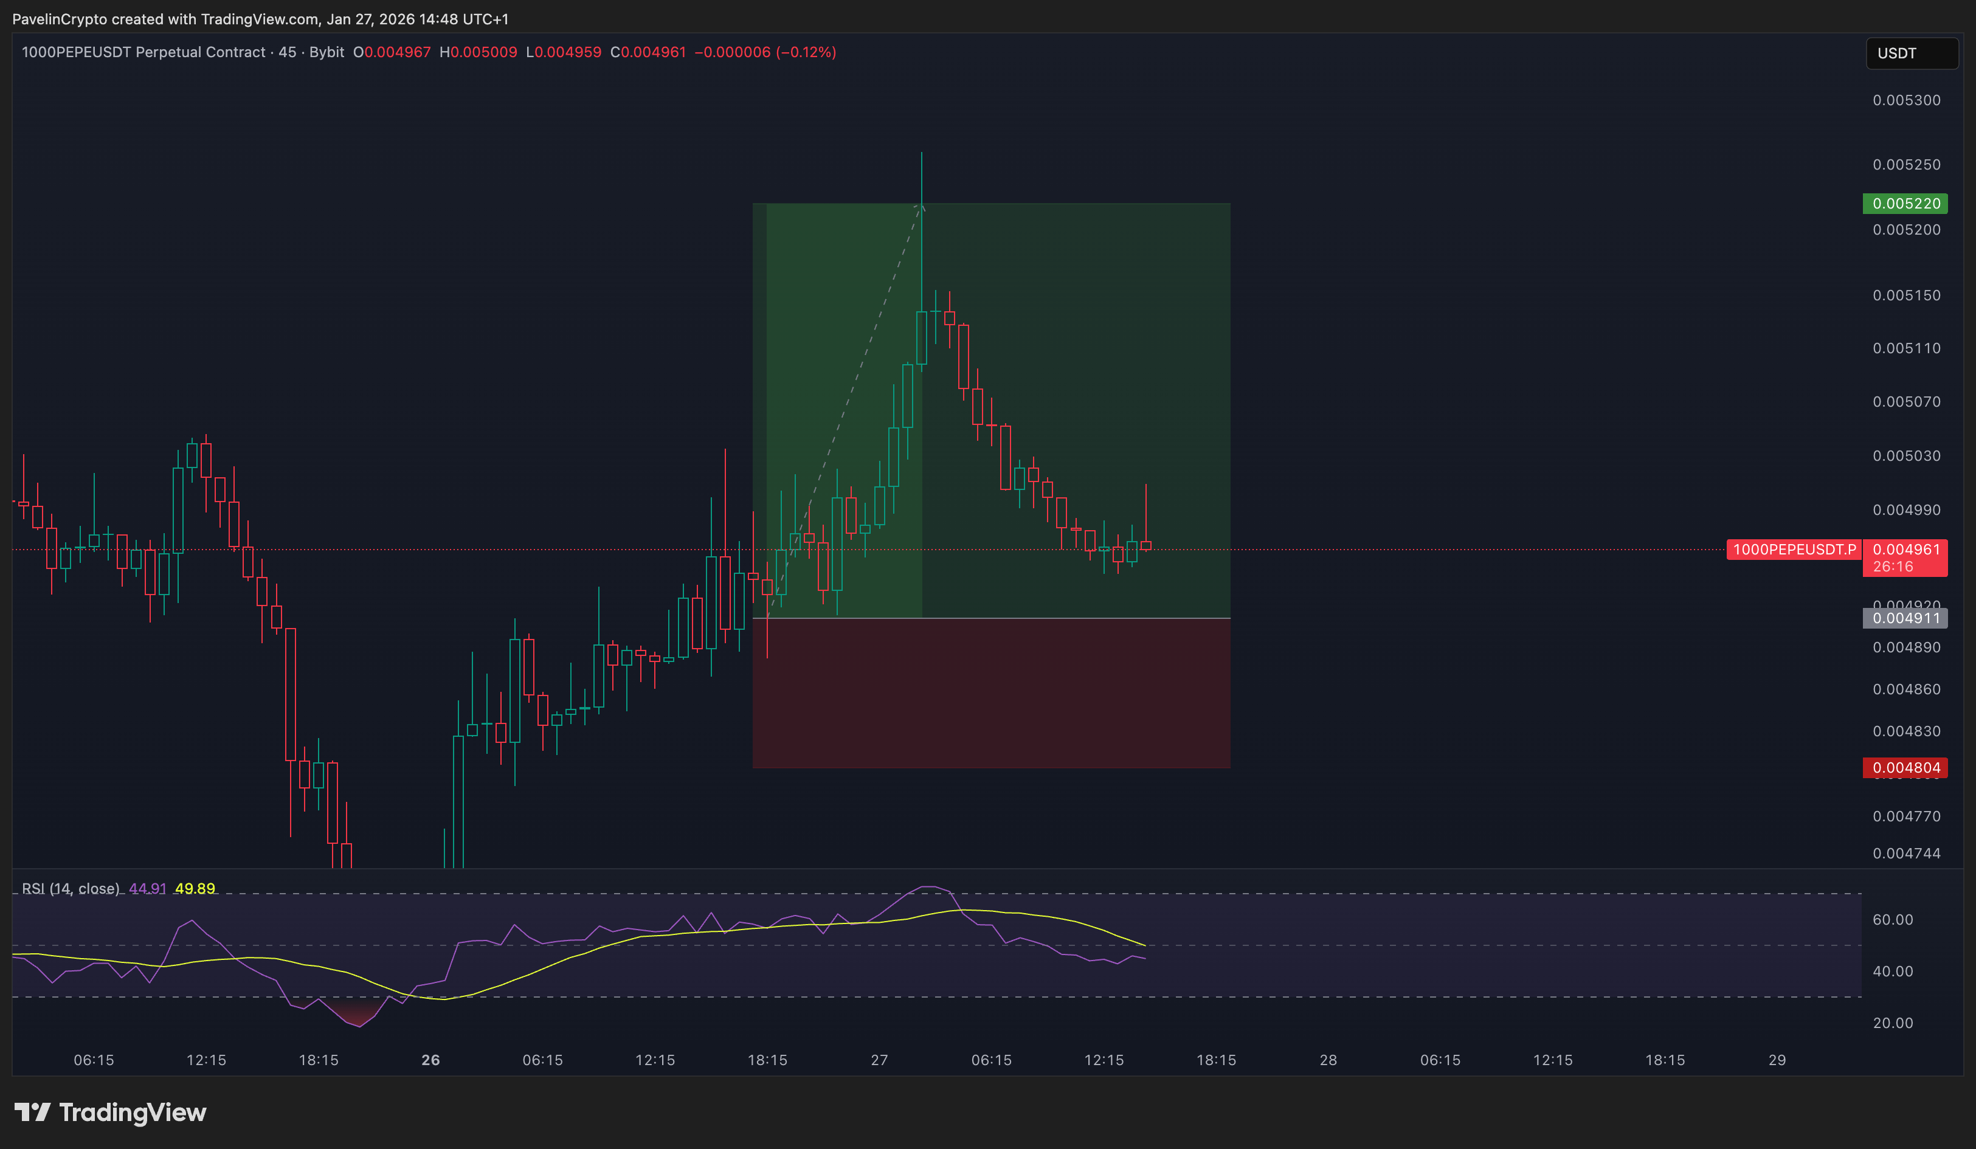Viewport: 1976px width, 1149px height.
Task: Click the current price 0.004961 countdown label
Action: pos(1905,557)
